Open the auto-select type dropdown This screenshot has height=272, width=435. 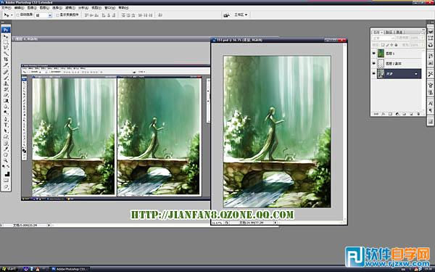(x=43, y=15)
